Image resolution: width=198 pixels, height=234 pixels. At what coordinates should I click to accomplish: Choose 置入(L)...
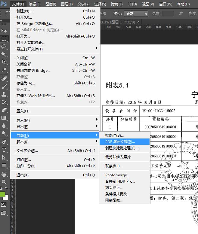[55, 111]
